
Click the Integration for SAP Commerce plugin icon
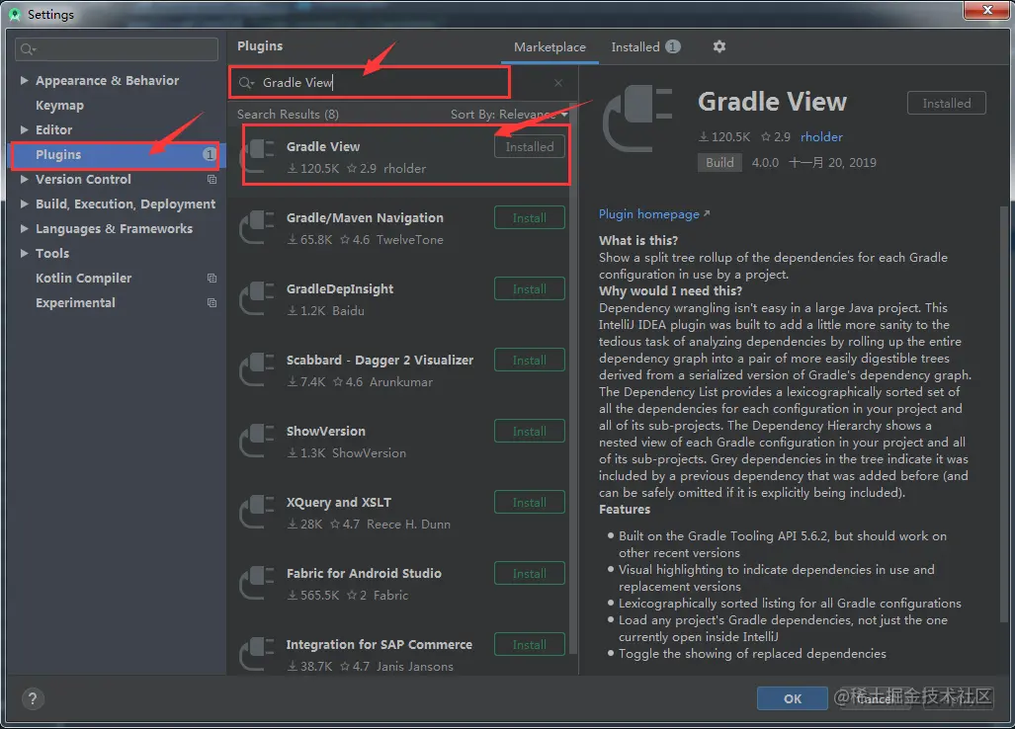point(258,654)
